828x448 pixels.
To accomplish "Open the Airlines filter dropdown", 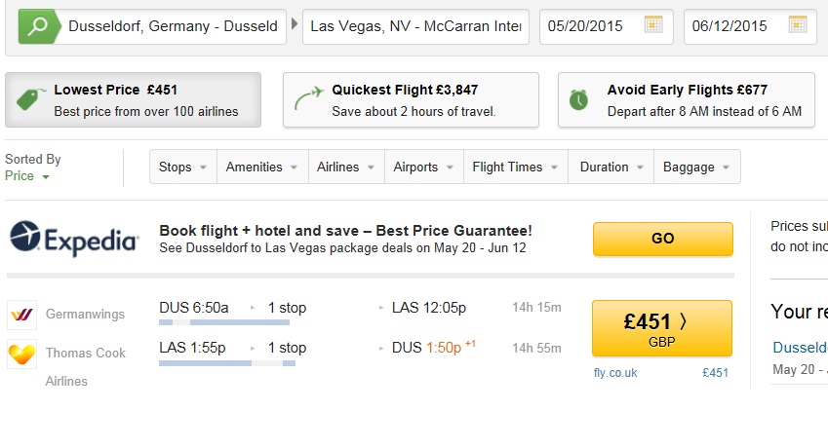I will coord(346,168).
